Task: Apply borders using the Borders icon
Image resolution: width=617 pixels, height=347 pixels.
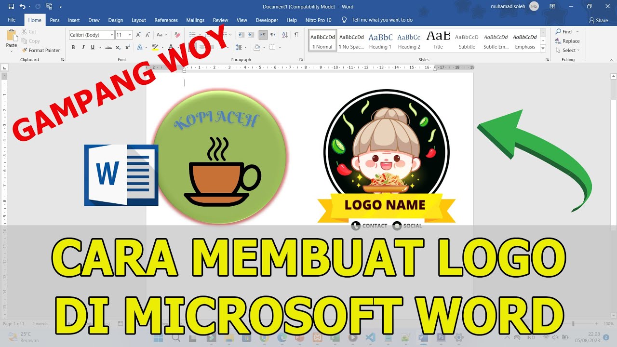Action: click(272, 47)
